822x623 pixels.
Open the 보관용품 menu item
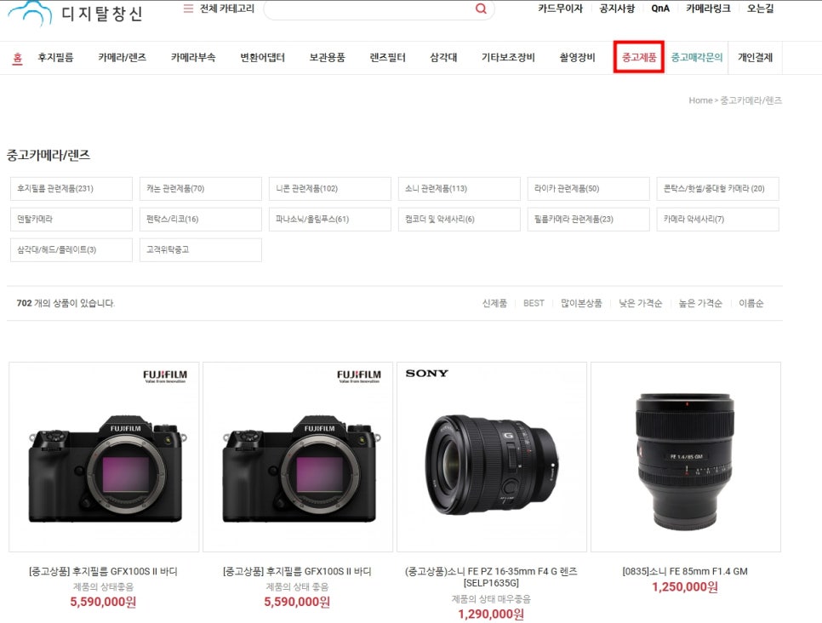[327, 58]
